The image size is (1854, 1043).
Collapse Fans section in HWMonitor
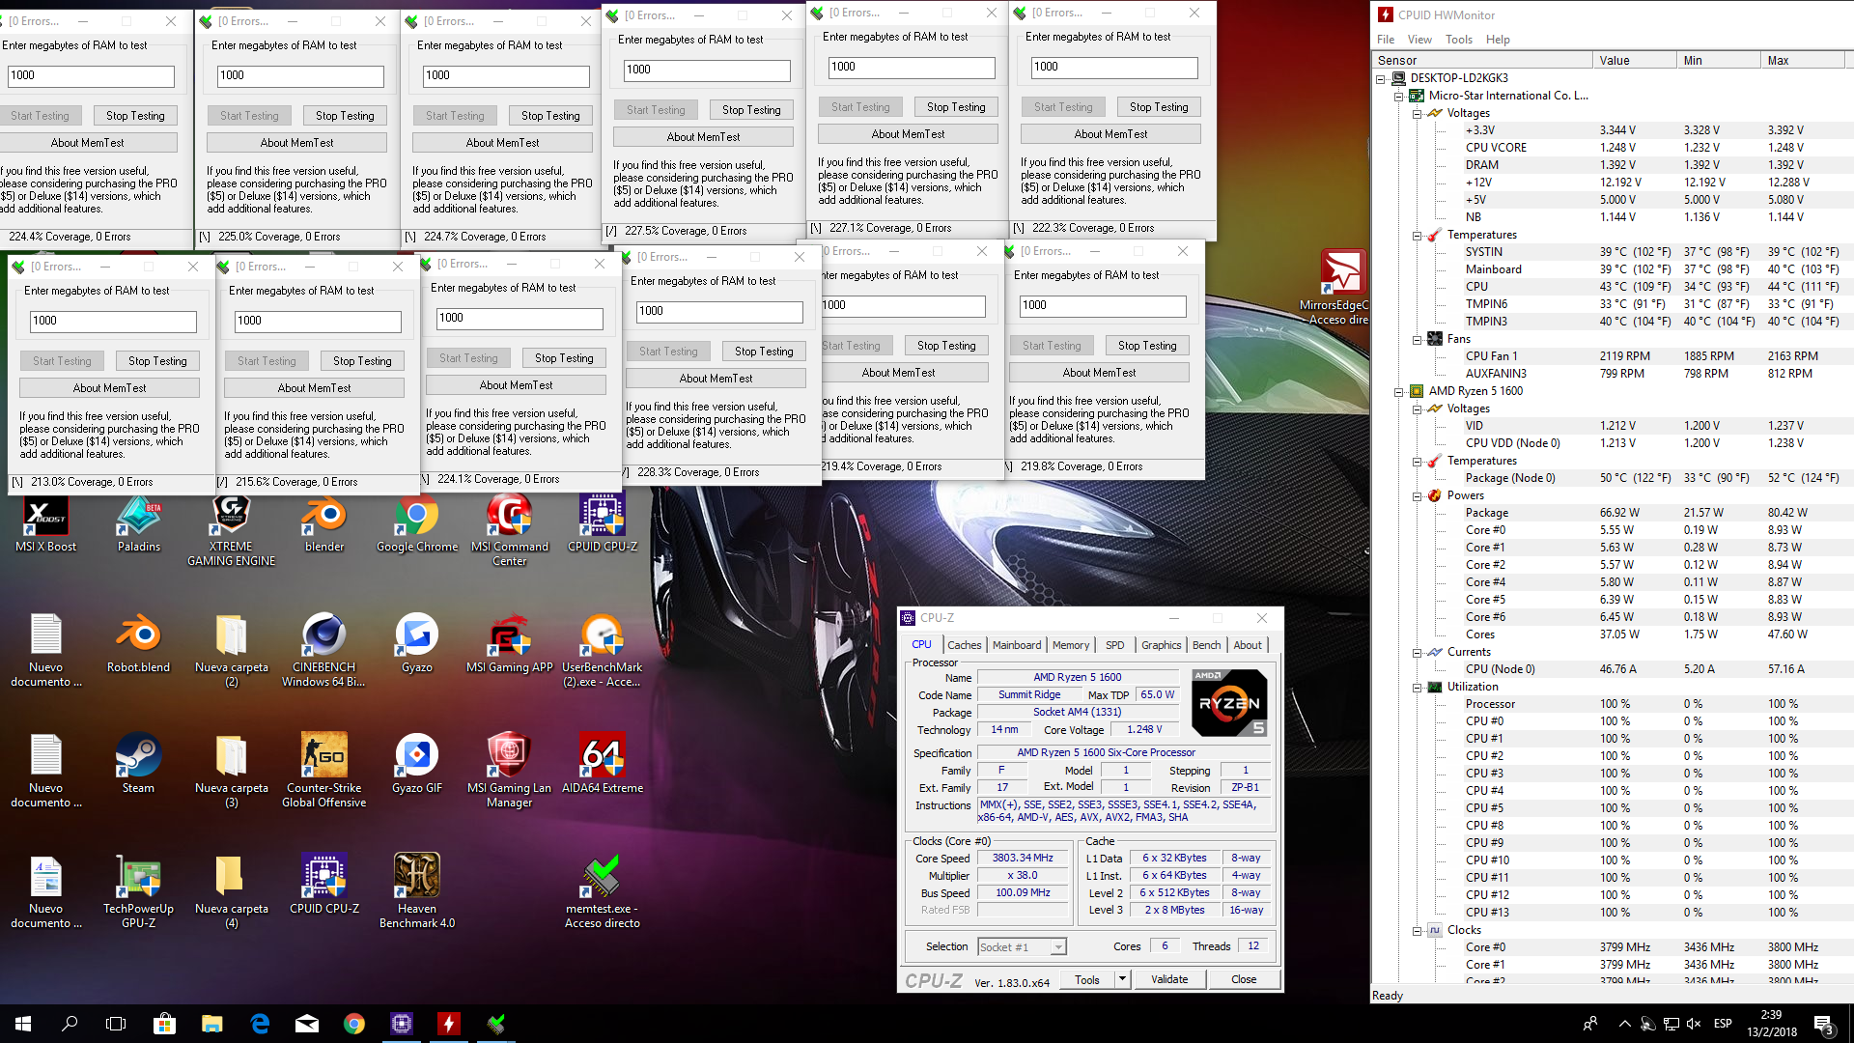pos(1417,340)
